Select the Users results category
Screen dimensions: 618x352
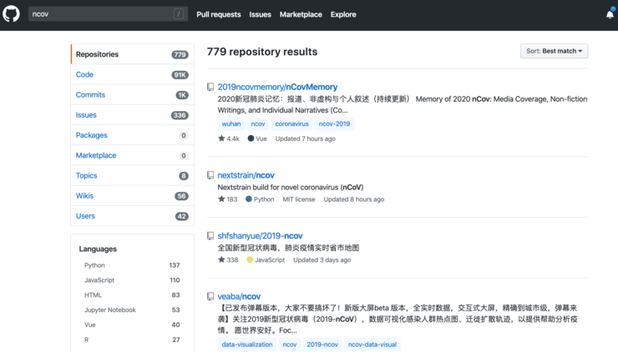tap(133, 216)
